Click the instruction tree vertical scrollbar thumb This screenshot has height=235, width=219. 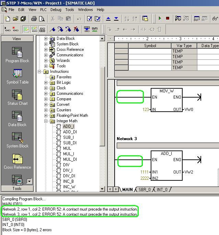click(x=102, y=107)
